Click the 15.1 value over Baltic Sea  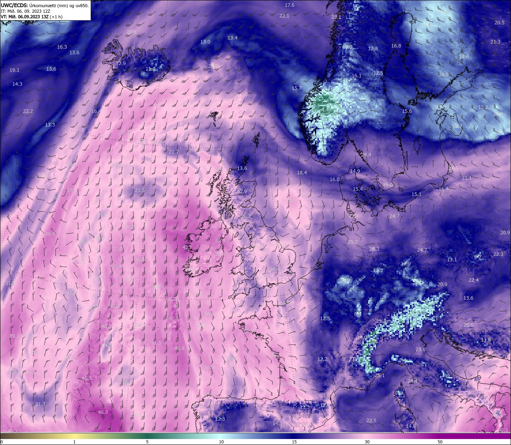[416, 194]
